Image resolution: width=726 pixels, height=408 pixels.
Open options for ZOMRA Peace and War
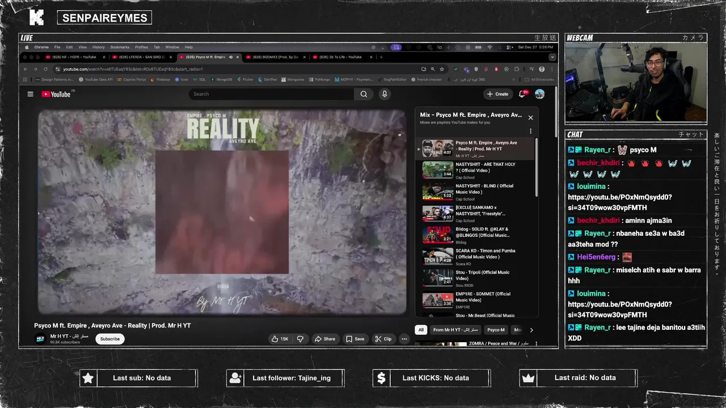pos(536,343)
